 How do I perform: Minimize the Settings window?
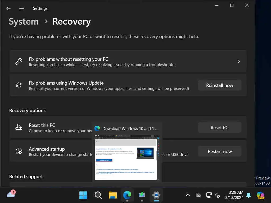tap(217, 5)
